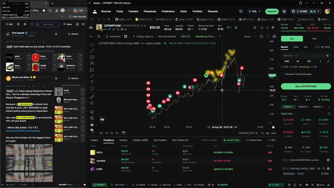334x188 pixels.
Task: Deploy the First Squawk post
Action: (73, 34)
